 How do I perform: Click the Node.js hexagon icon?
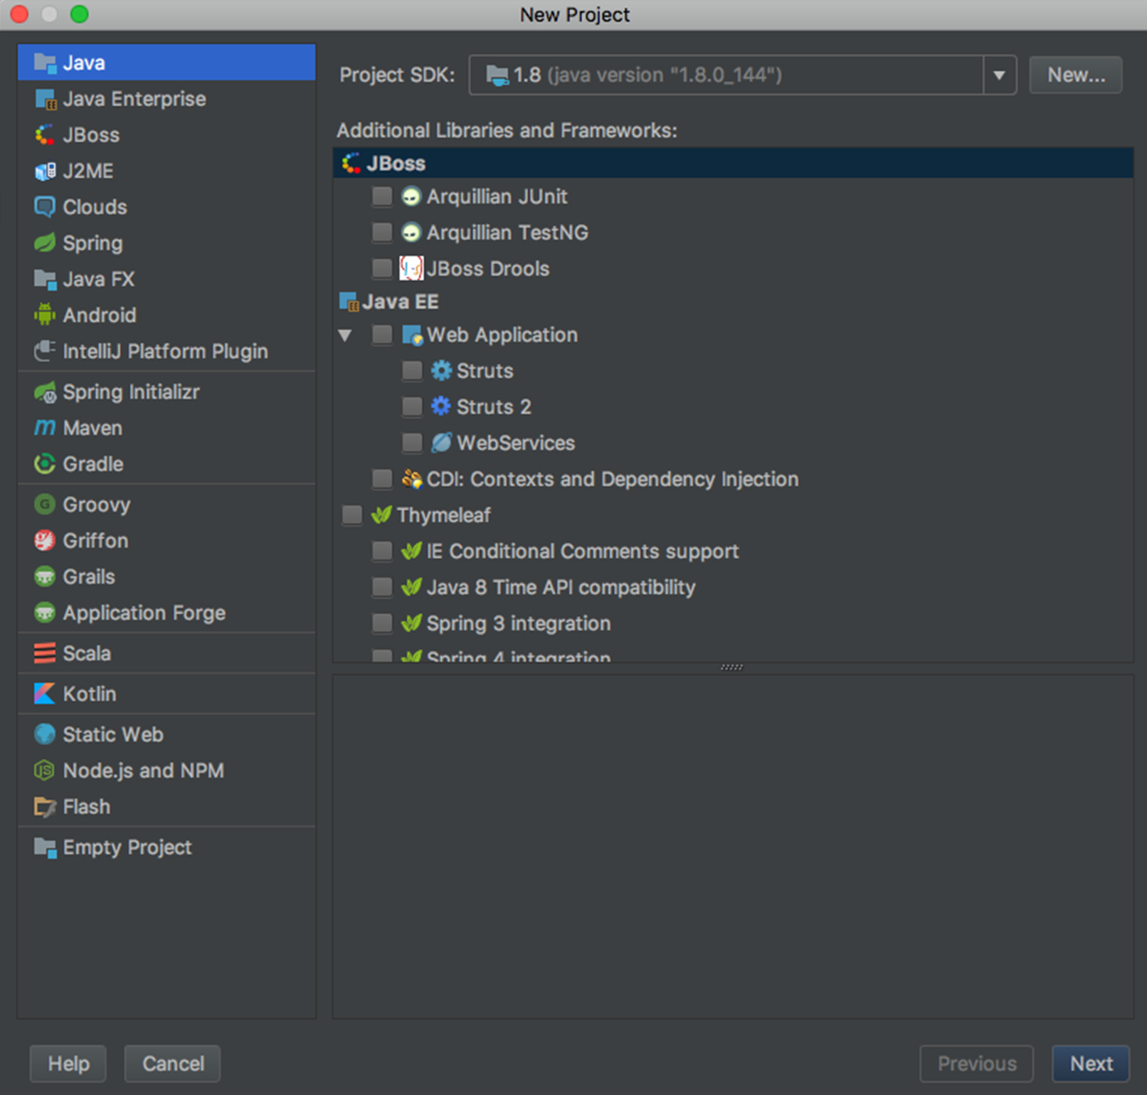point(45,771)
